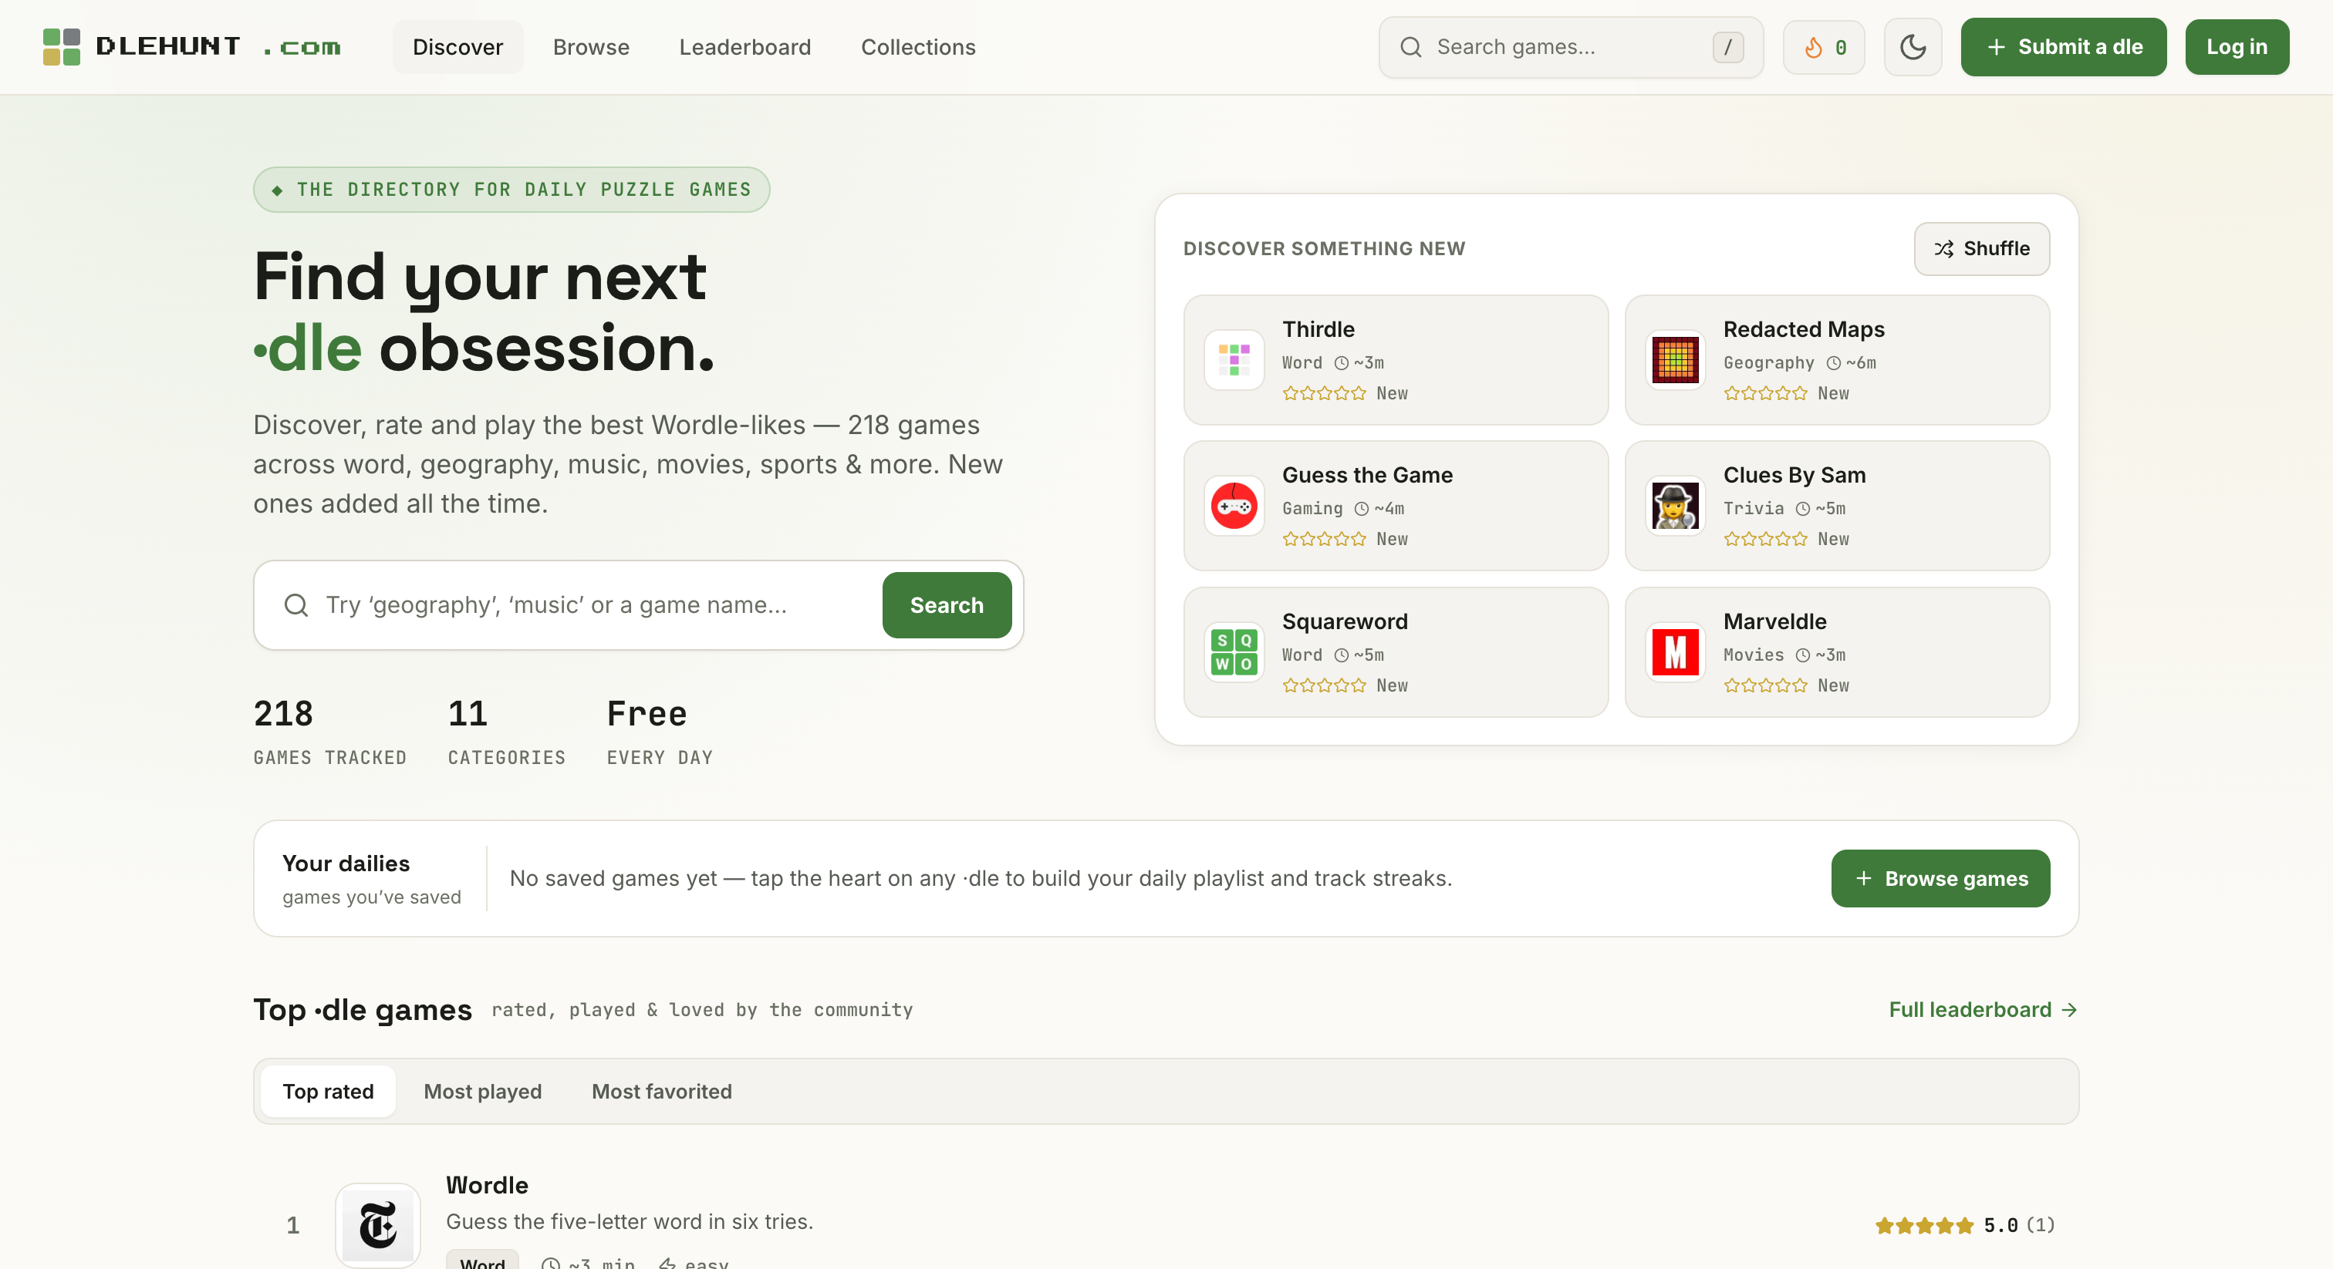2333x1269 pixels.
Task: Open the flame streak counter
Action: click(1823, 47)
